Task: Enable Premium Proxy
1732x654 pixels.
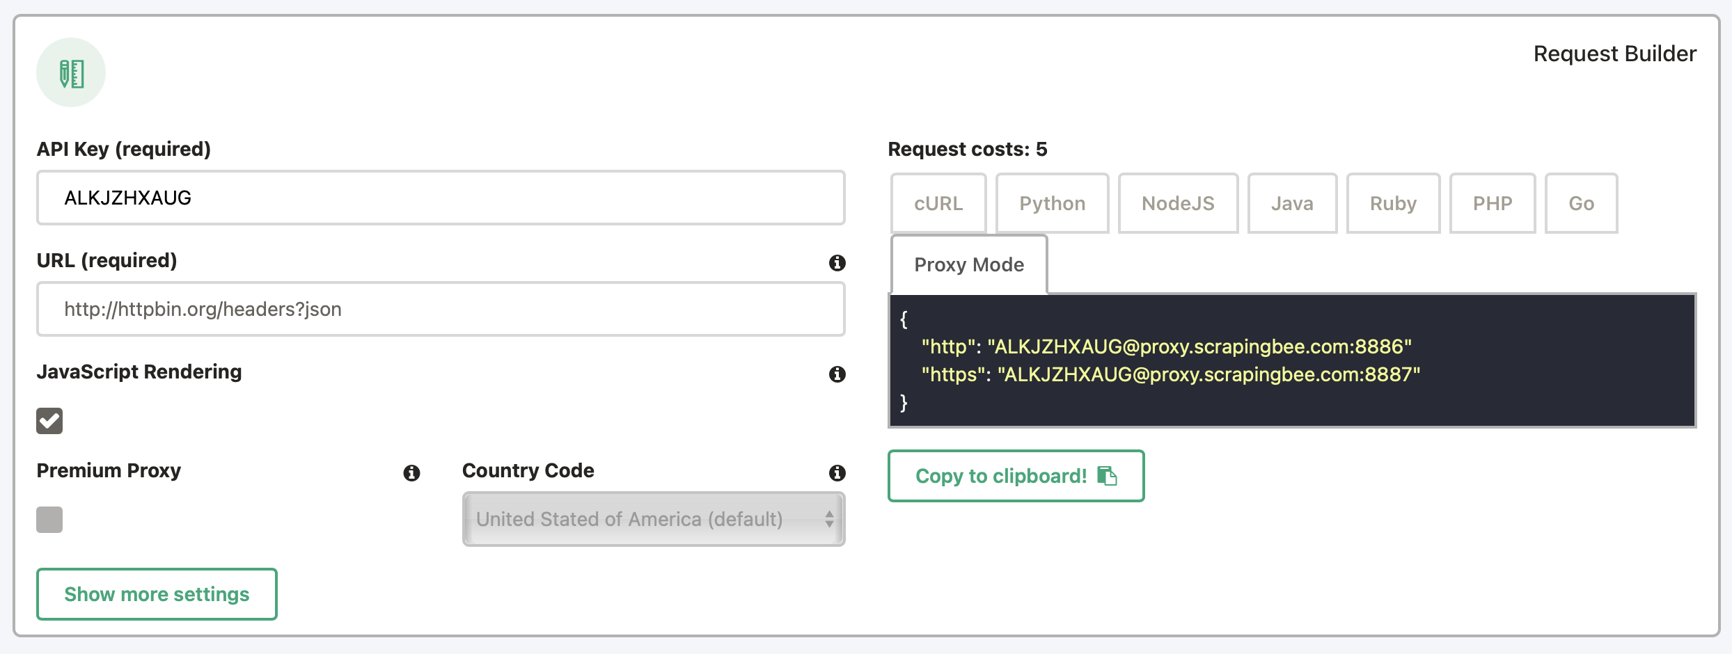Action: [49, 519]
